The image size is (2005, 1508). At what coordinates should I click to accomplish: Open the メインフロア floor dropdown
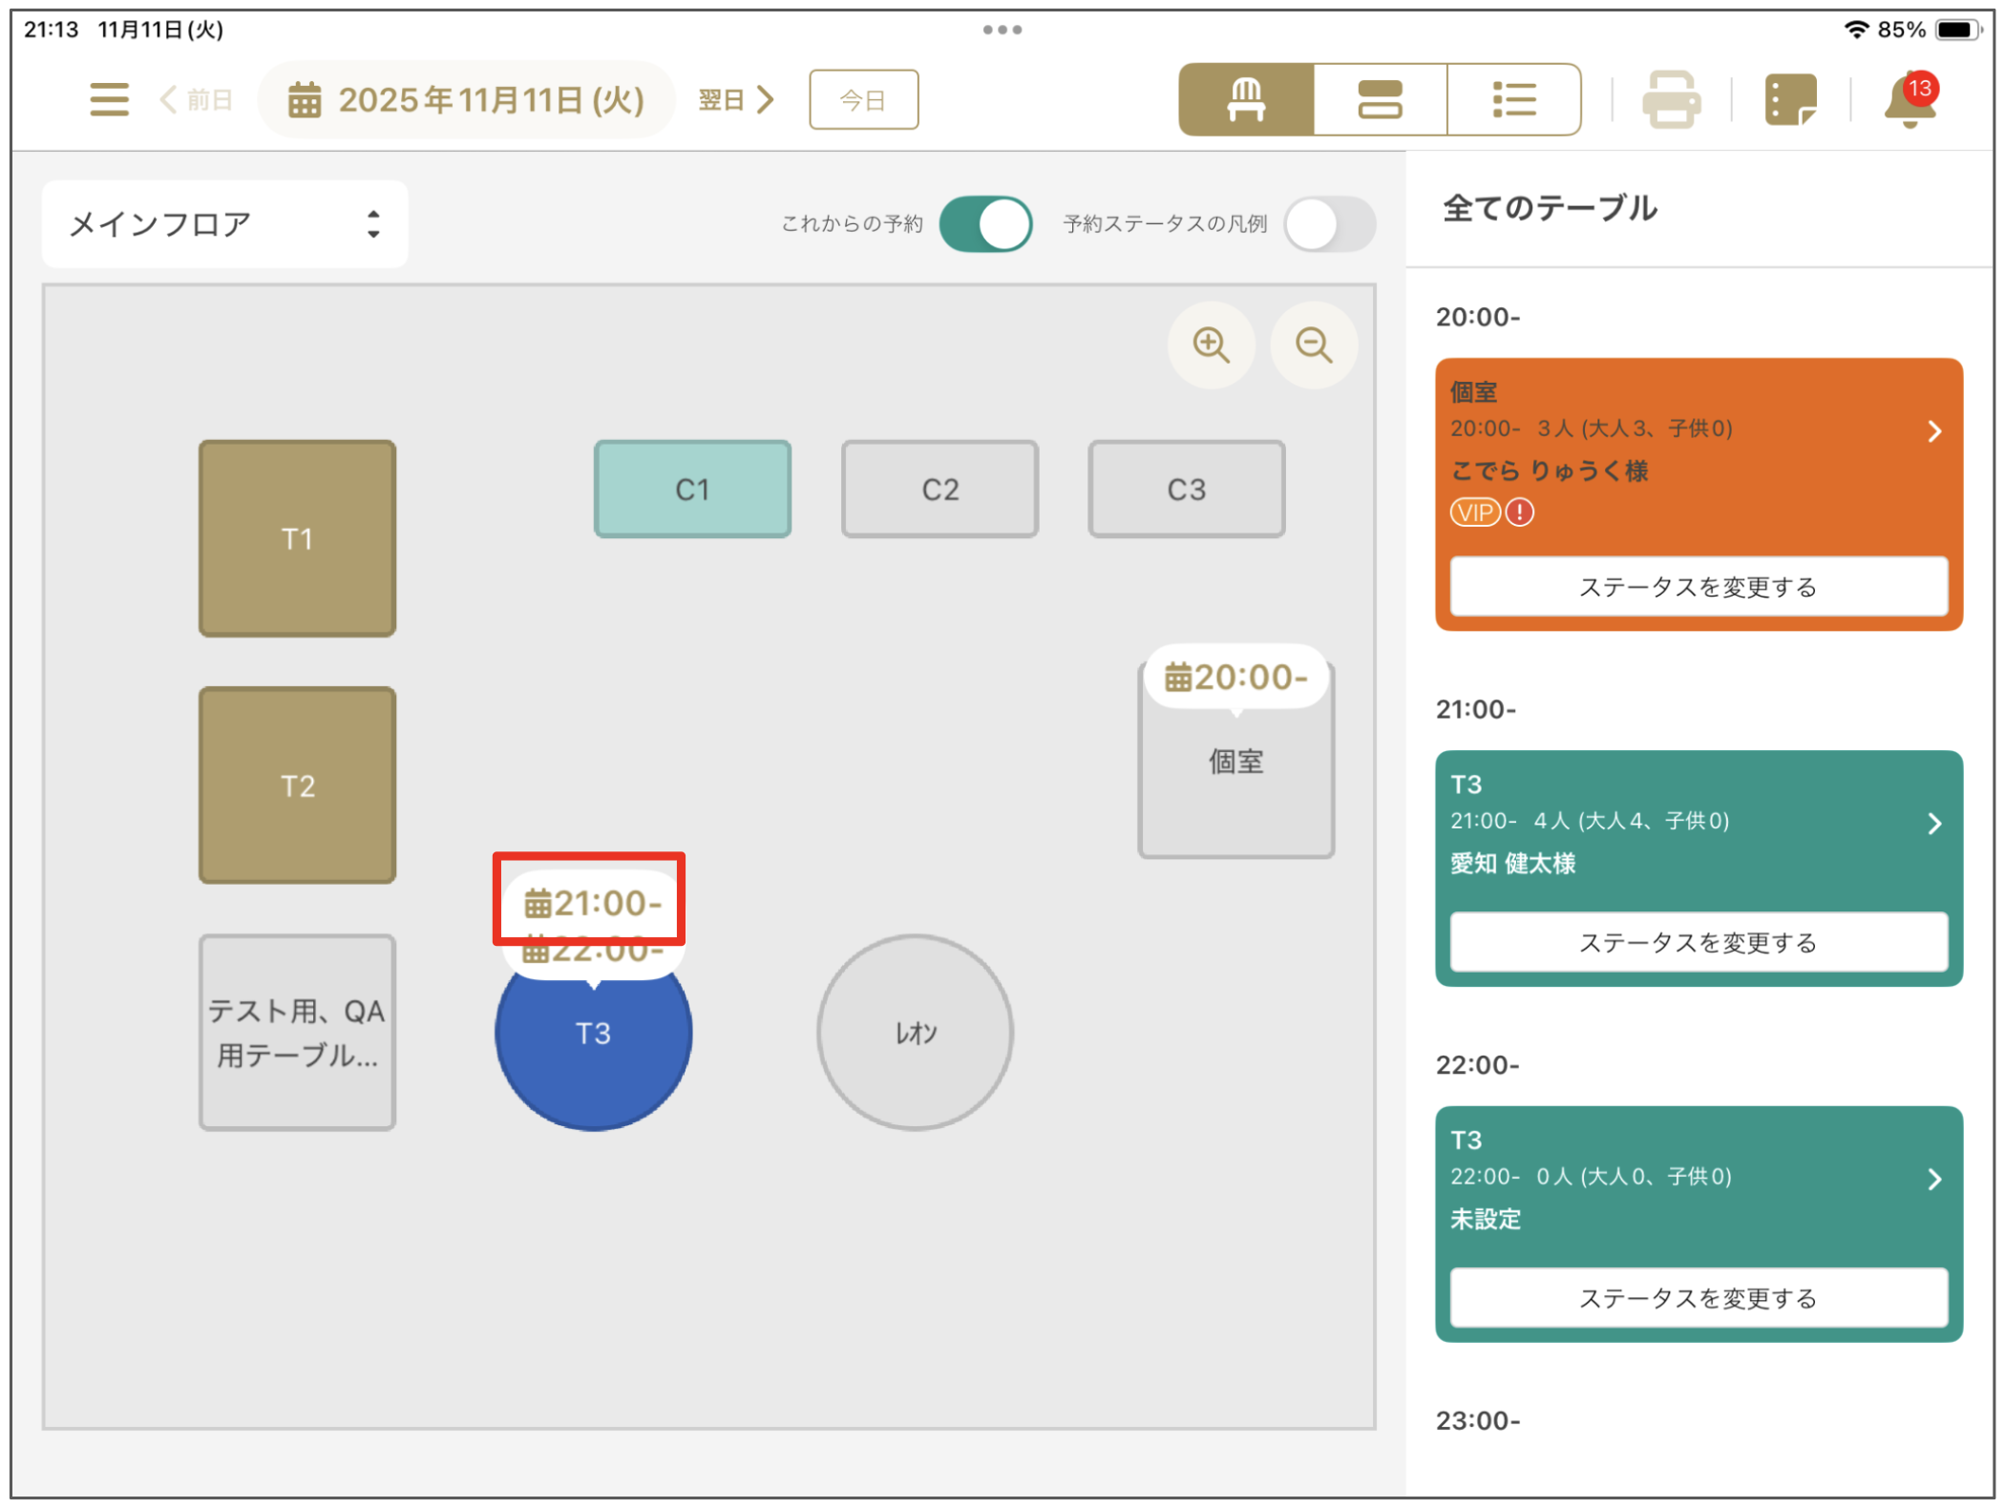click(x=225, y=224)
